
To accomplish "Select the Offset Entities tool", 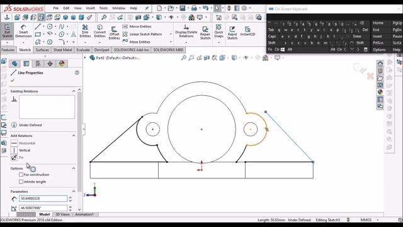I will [114, 33].
